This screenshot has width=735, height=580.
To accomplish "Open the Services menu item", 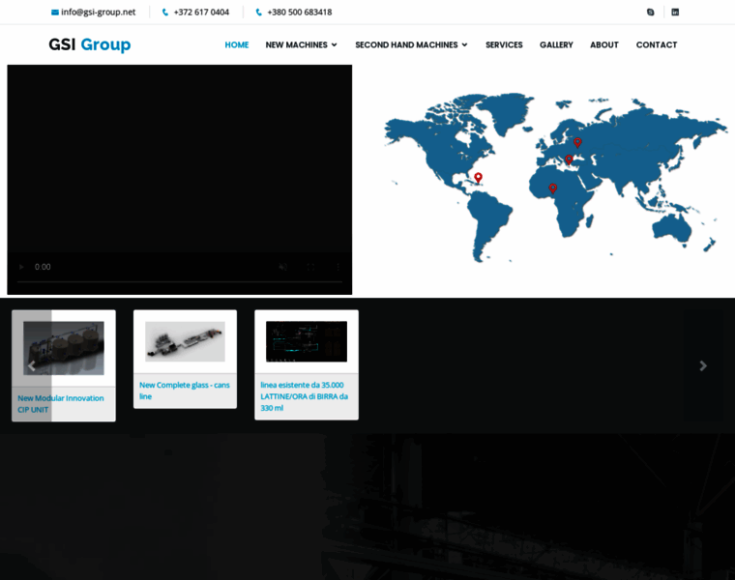I will (504, 44).
